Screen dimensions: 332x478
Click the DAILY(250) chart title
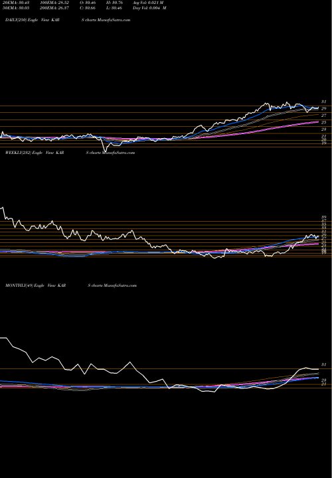click(68, 20)
